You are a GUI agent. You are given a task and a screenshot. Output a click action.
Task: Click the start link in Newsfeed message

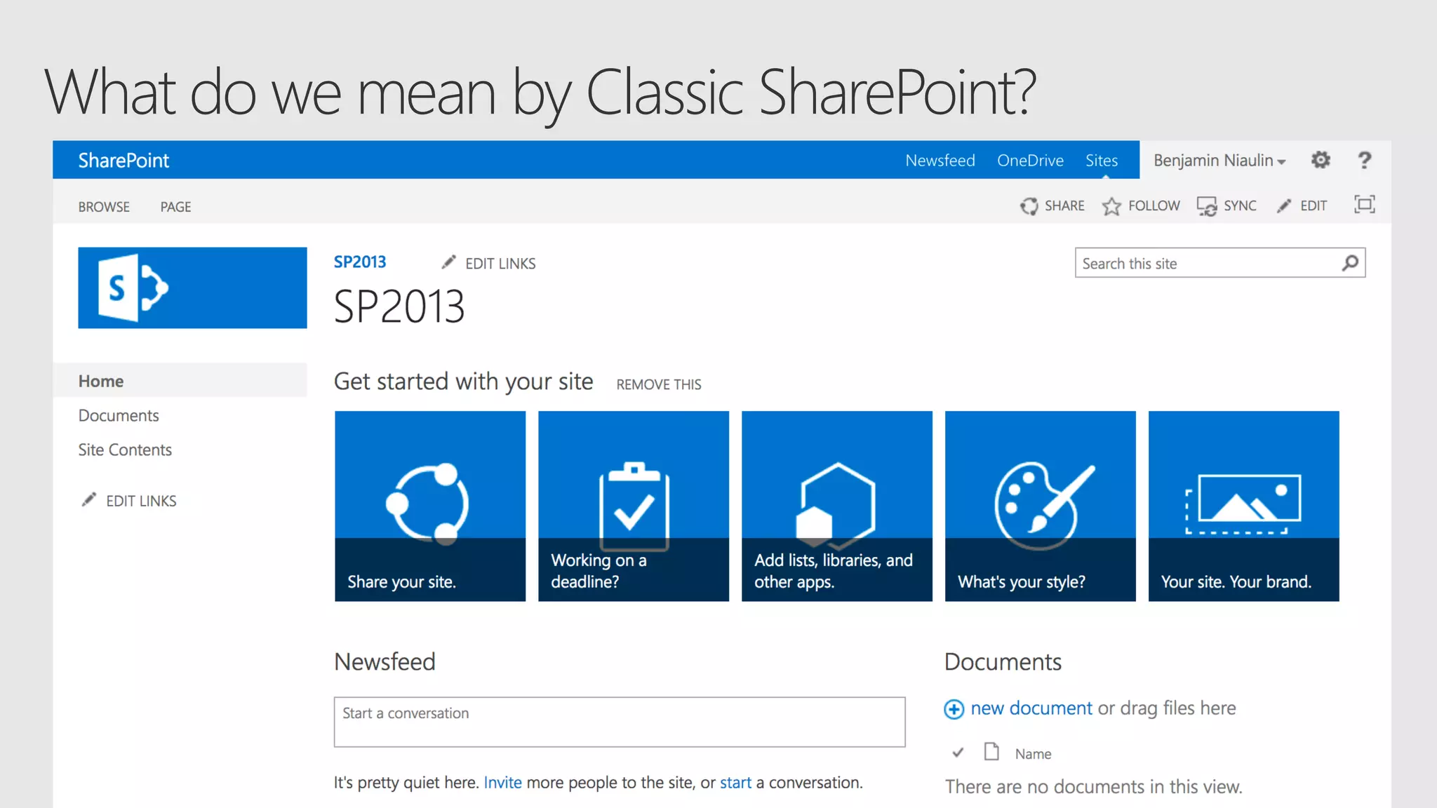(x=735, y=783)
